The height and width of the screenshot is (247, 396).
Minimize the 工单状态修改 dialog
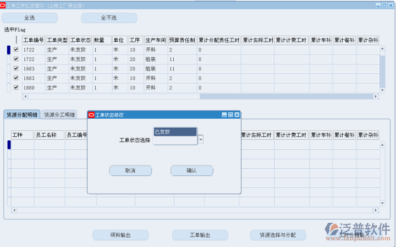point(224,115)
